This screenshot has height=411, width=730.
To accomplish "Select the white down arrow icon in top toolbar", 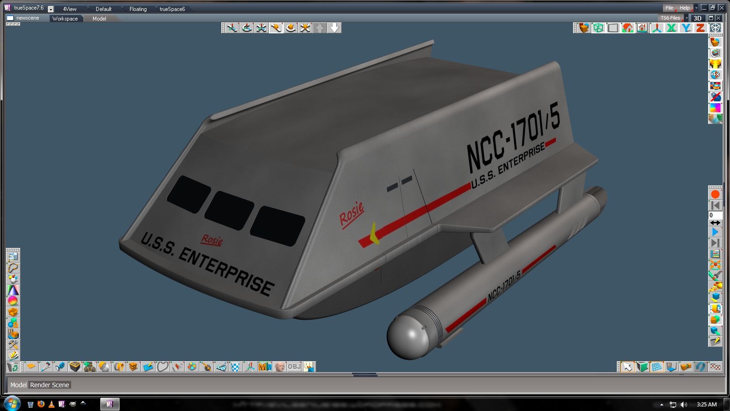I will click(334, 28).
